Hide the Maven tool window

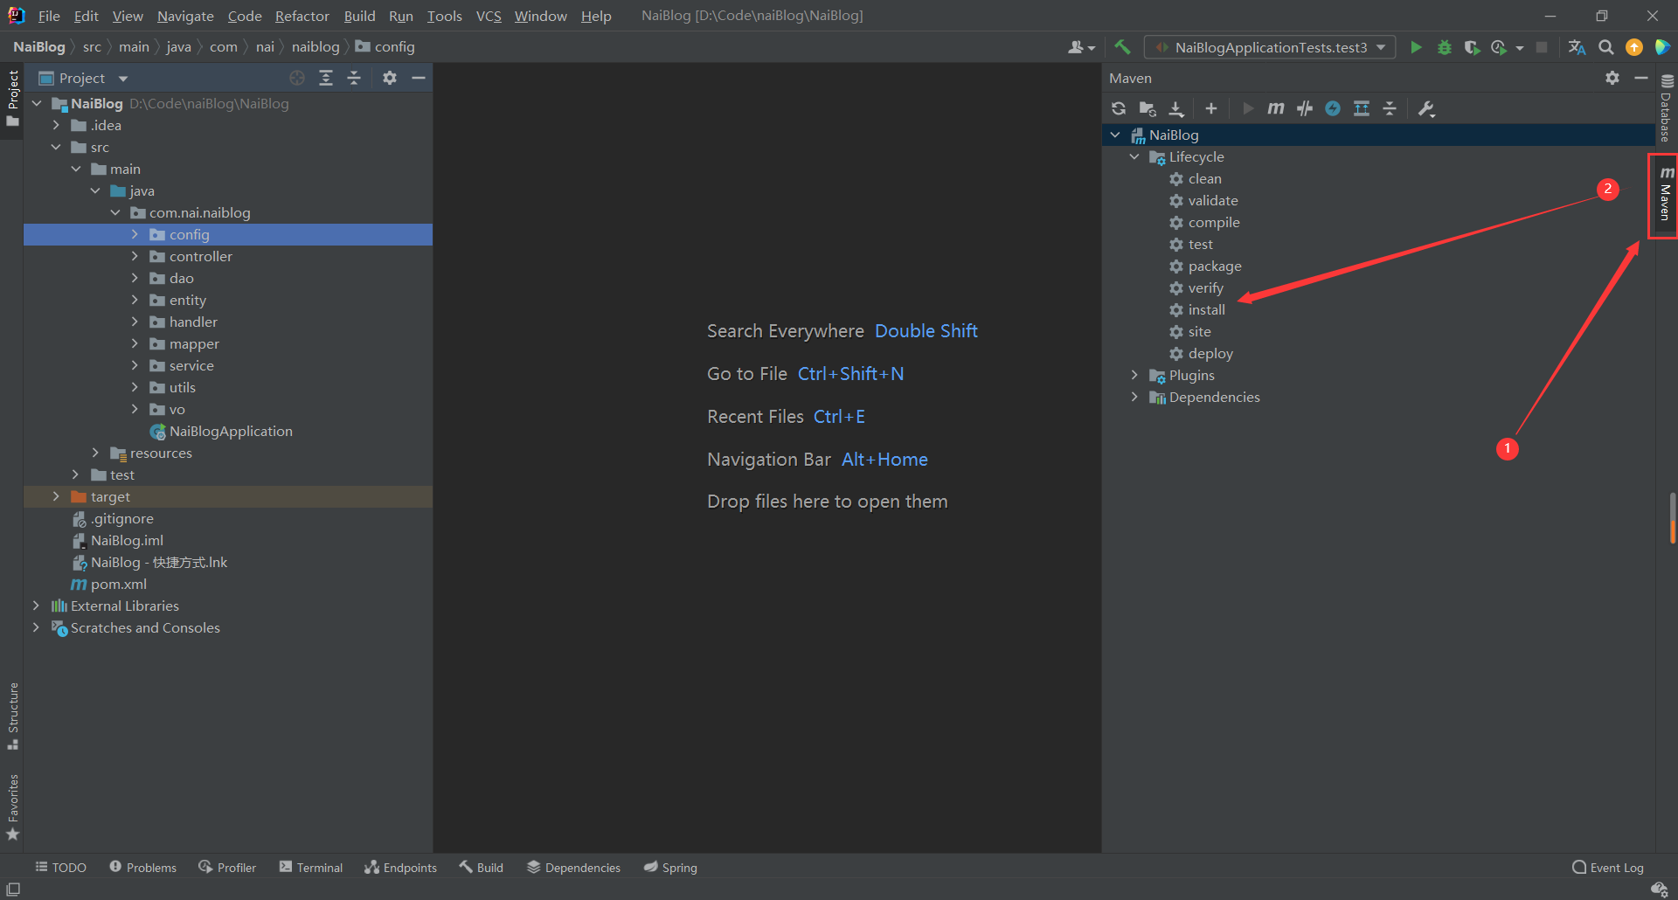[1640, 78]
